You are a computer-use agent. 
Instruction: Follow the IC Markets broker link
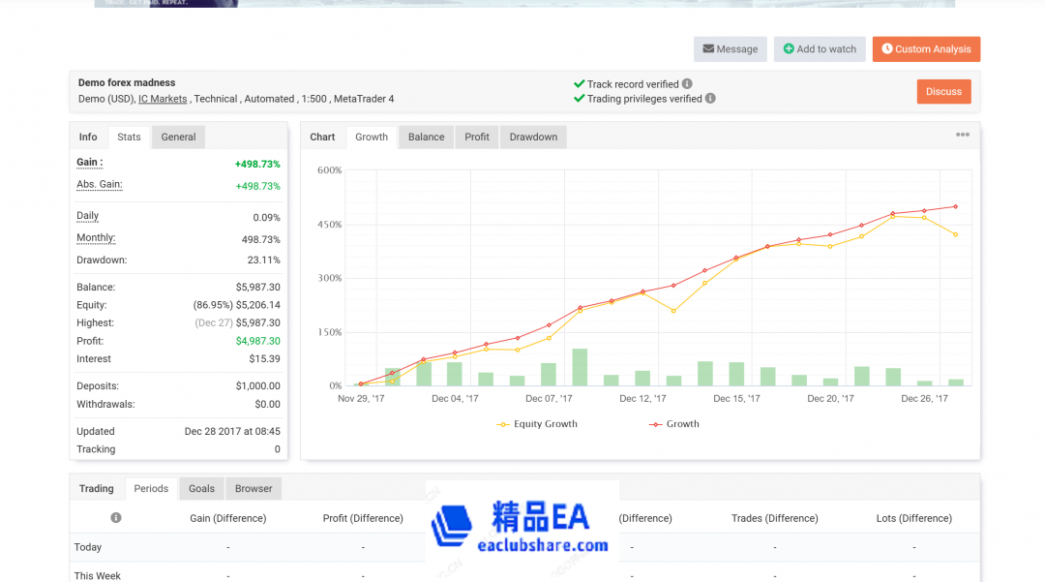coord(163,99)
